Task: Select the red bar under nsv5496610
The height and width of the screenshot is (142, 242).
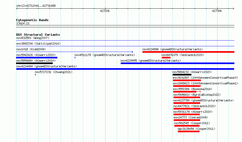Action: coord(187,97)
